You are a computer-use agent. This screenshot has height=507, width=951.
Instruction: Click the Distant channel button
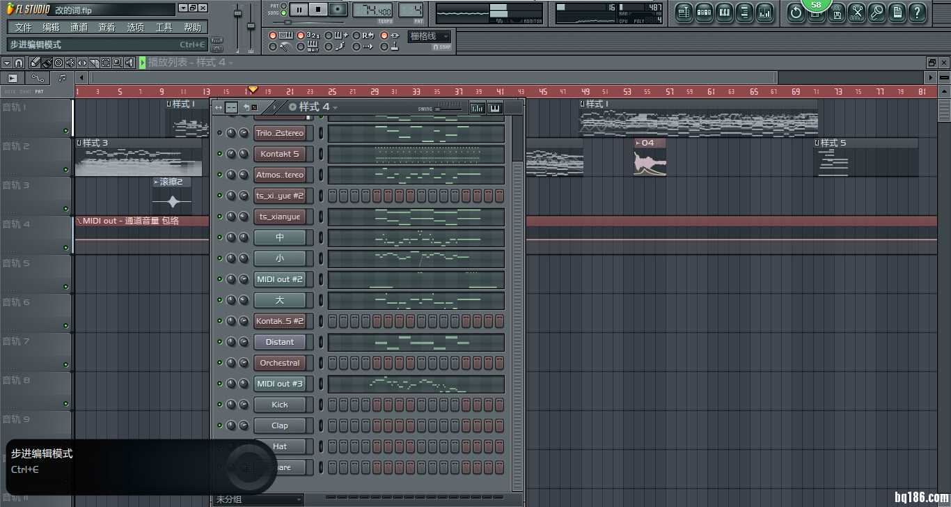click(x=280, y=342)
